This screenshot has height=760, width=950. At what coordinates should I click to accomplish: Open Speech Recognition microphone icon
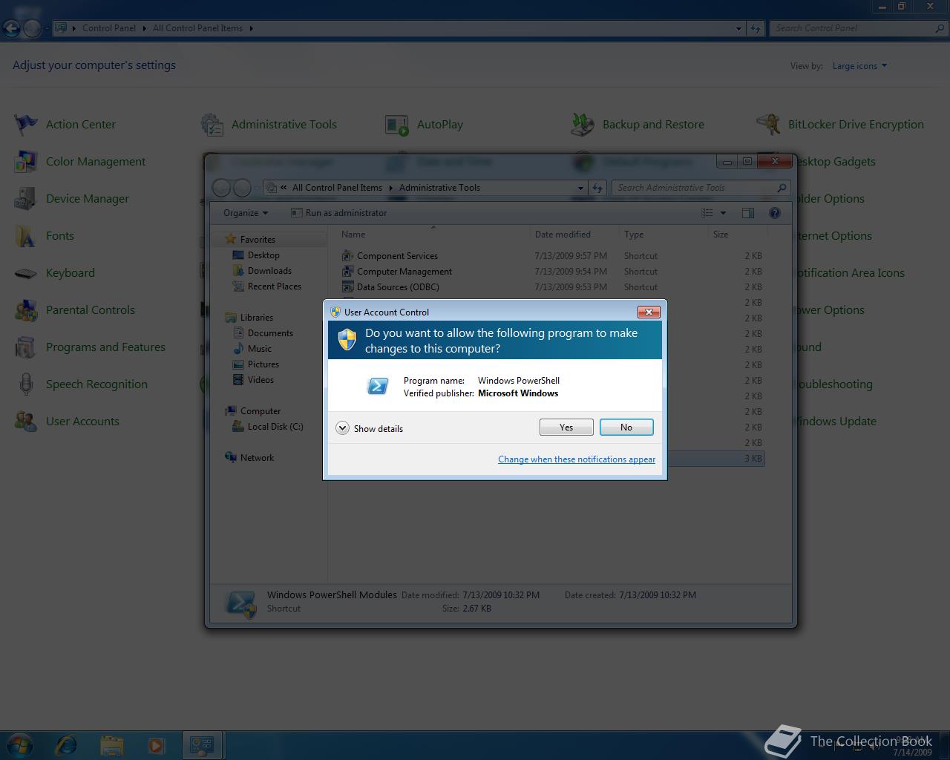point(26,384)
